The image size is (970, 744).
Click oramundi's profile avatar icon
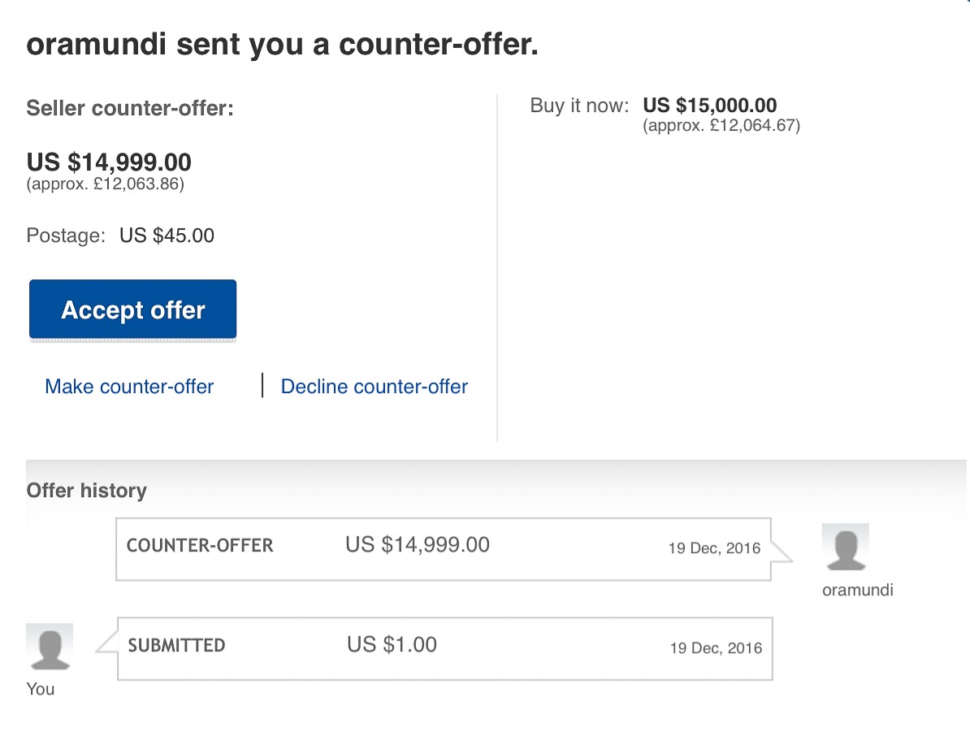pos(845,547)
